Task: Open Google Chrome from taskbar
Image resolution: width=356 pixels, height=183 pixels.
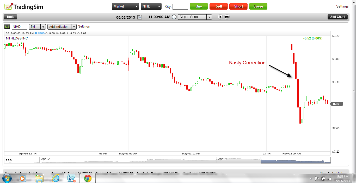Action: click(88, 178)
